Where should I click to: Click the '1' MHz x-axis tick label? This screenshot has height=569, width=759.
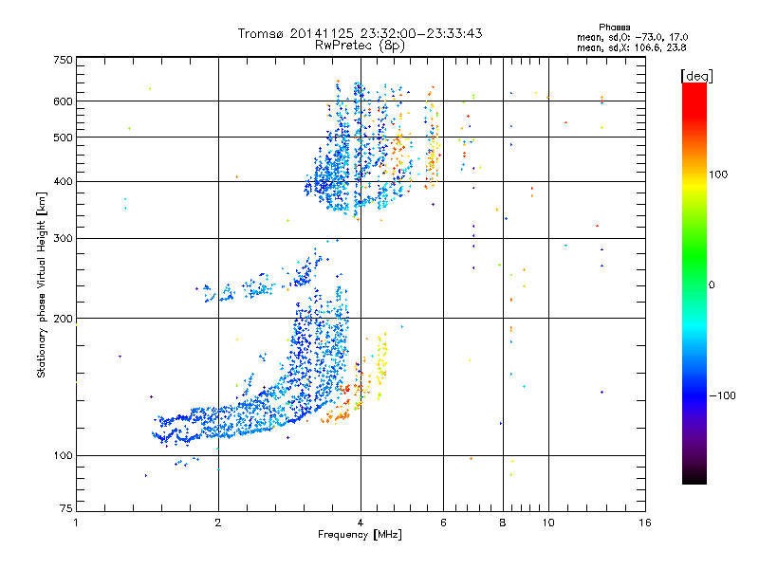point(76,523)
